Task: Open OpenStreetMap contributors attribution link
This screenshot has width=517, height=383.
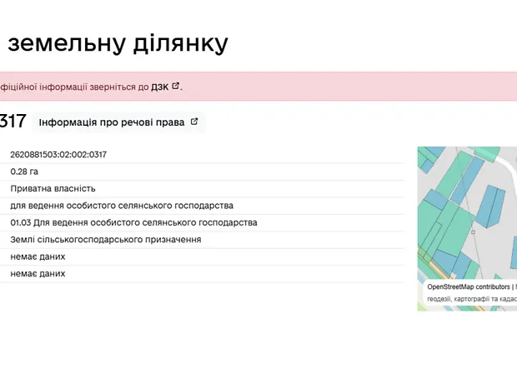Action: click(469, 286)
